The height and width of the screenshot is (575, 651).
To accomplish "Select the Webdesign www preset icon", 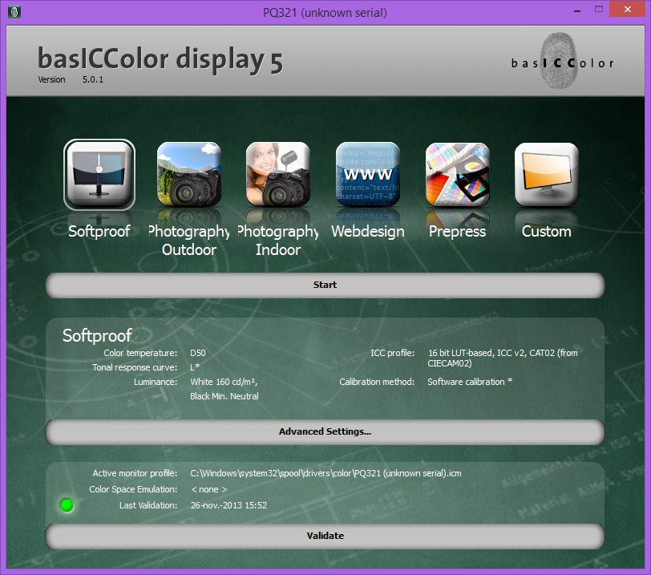I will tap(368, 174).
